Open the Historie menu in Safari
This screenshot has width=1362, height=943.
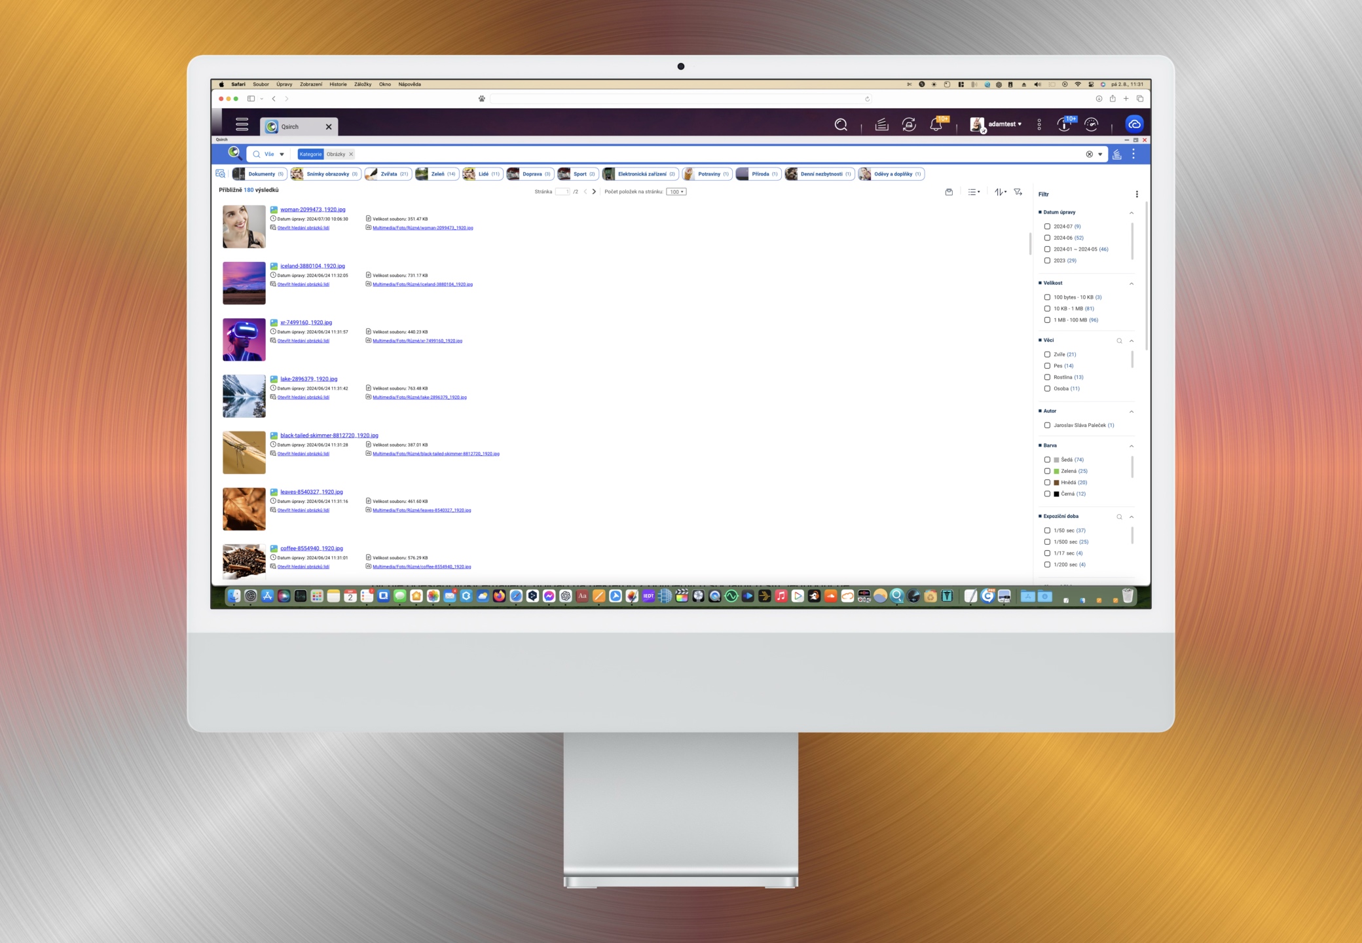pos(338,84)
